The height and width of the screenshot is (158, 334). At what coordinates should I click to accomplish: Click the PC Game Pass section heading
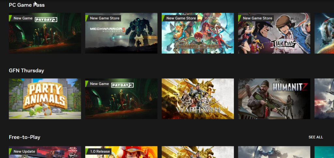pyautogui.click(x=27, y=5)
